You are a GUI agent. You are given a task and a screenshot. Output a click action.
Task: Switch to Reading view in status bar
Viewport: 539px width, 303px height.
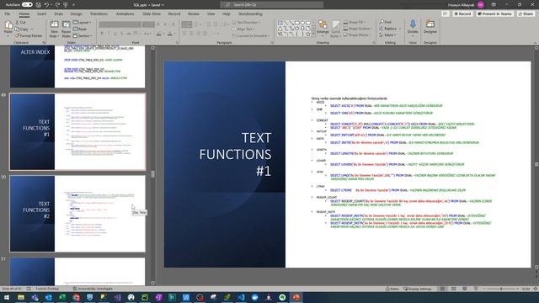[465, 289]
